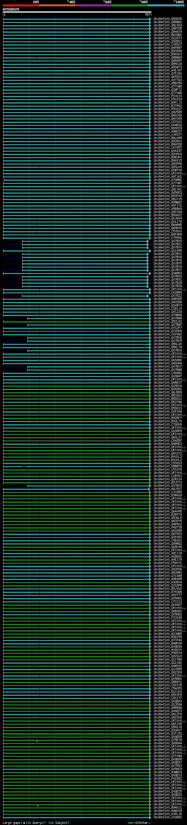187x825 pixels.
Task: Click the cyan 100char scale bar in legend
Action: coord(130,822)
